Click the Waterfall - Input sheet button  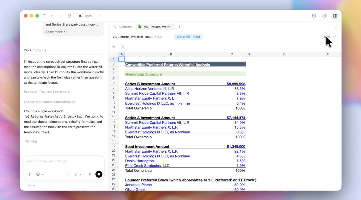(188, 37)
